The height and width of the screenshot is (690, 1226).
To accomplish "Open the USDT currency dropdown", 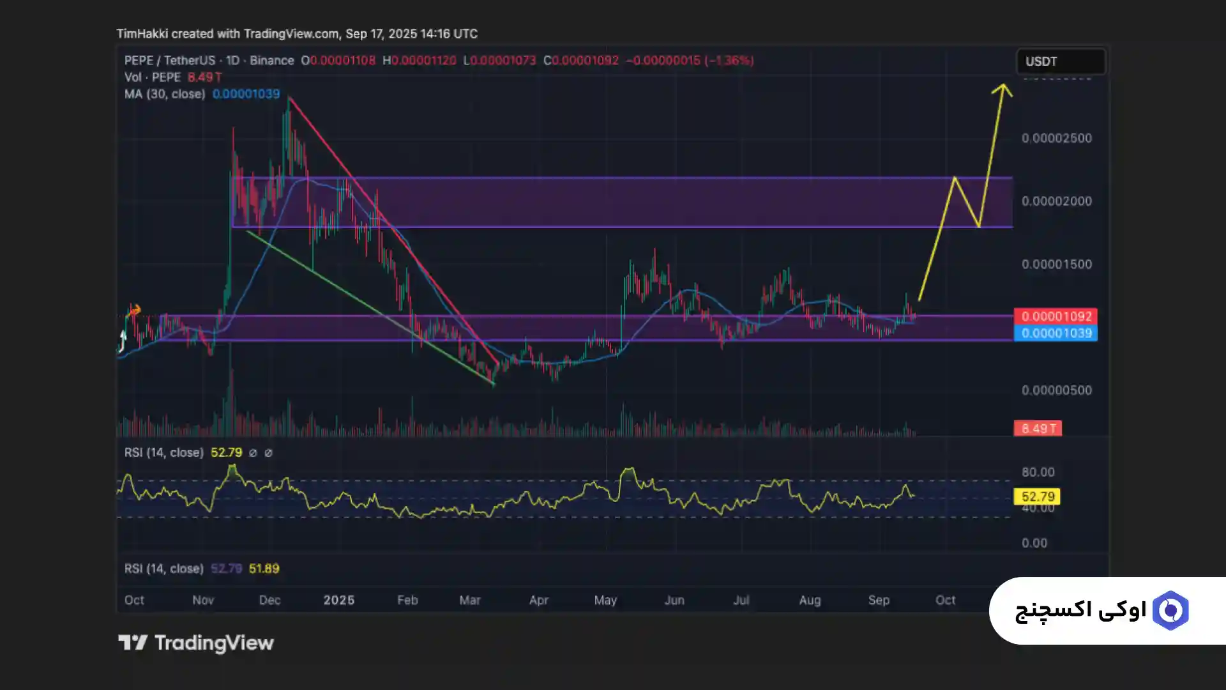I will 1060,61.
